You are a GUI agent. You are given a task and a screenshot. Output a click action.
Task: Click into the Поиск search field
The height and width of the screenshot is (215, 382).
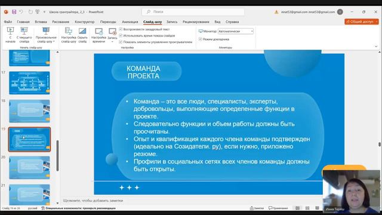click(193, 12)
